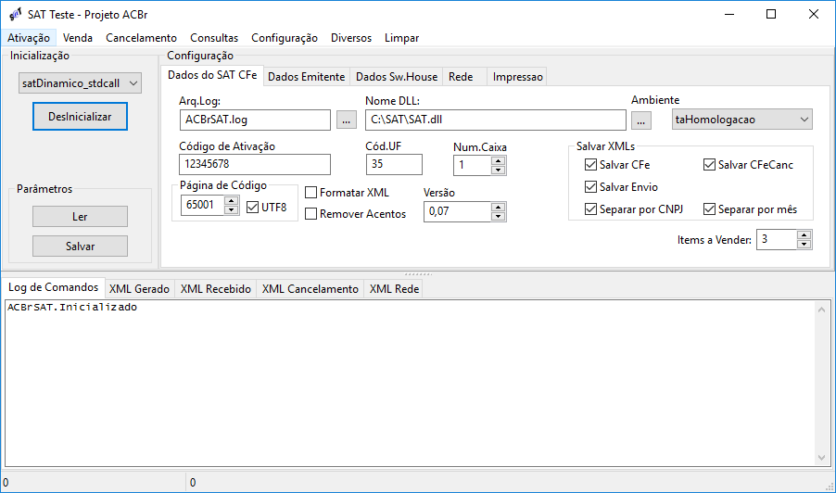Screen dimensions: 836x493
Task: Switch to the XML Recebido tab
Action: click(215, 289)
